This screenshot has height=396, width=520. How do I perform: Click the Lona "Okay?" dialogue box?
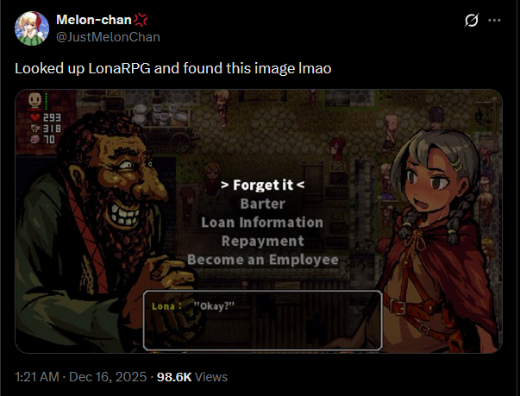(263, 320)
